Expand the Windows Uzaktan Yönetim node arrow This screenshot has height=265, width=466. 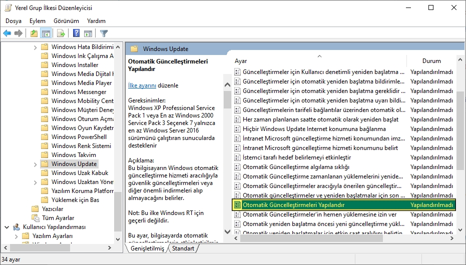[x=35, y=182]
